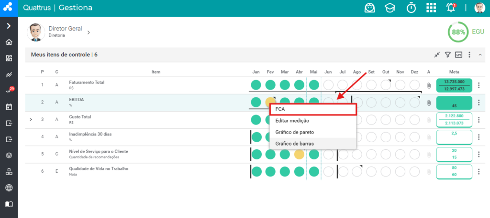490x218 pixels.
Task: Choose FCA from the context menu
Action: point(313,109)
